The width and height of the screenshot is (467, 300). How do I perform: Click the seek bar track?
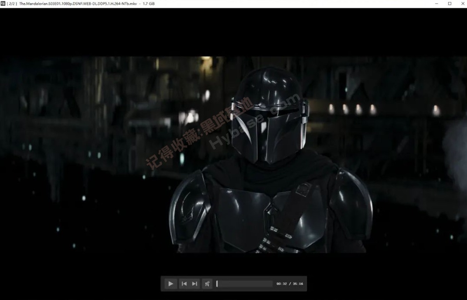coord(244,283)
